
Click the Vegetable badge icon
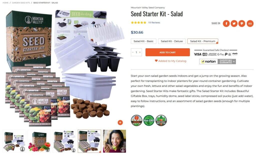[x=161, y=120]
